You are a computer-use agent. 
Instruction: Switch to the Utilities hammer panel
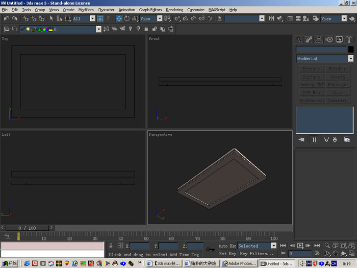[349, 39]
